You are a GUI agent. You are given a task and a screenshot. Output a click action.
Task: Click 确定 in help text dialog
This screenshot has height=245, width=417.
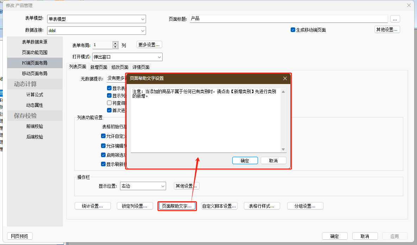pos(245,161)
